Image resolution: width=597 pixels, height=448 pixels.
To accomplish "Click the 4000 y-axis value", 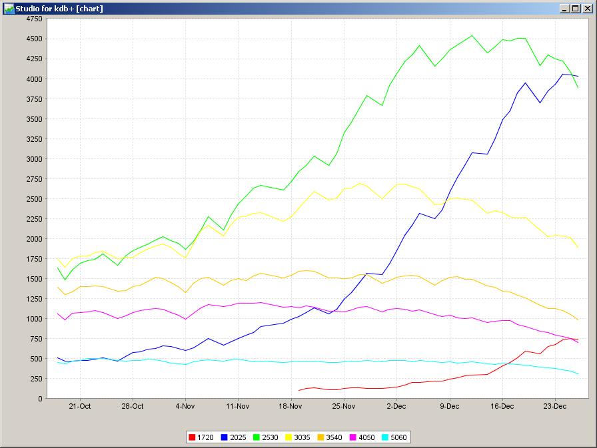I will (34, 79).
